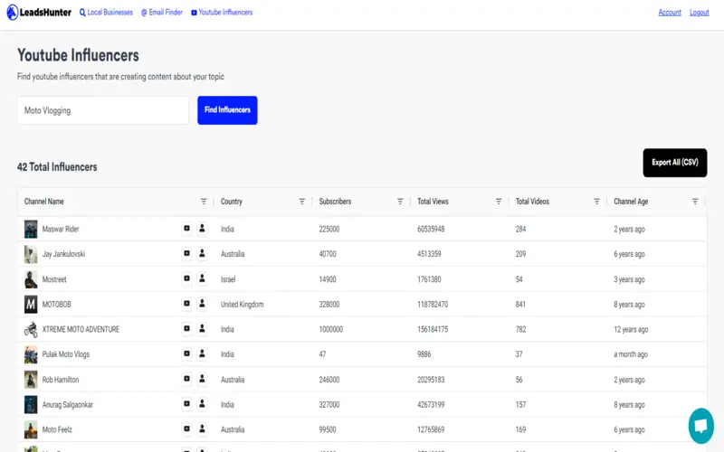This screenshot has height=452, width=724.
Task: Click Rob Hamilton channel thumbnail
Action: point(31,380)
